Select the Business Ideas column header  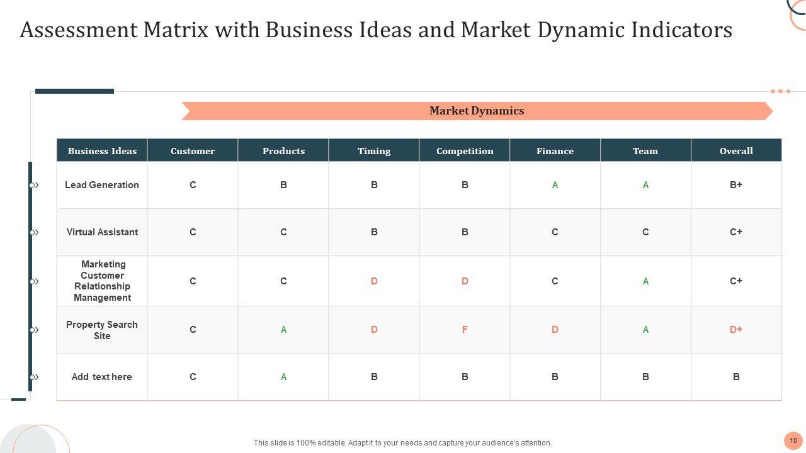[102, 151]
